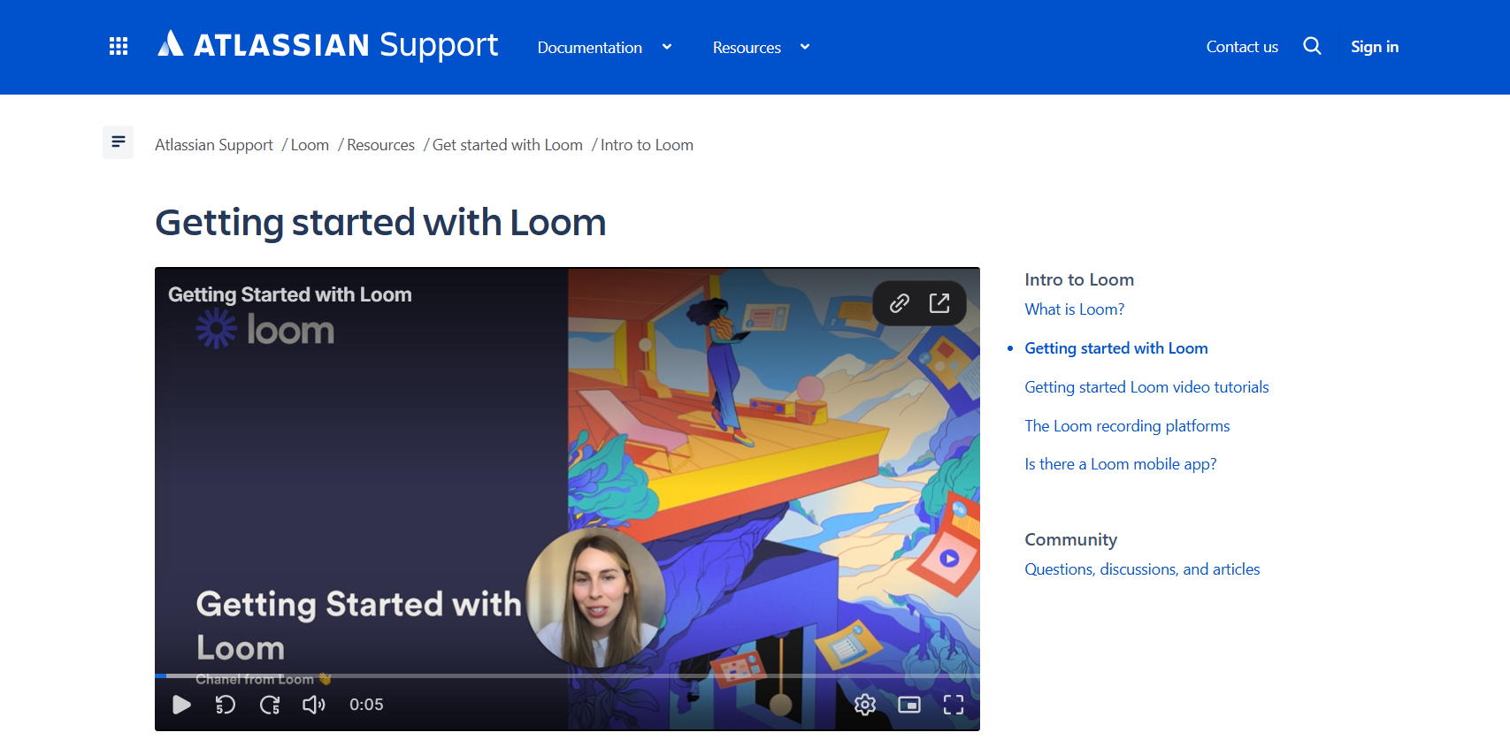Play the Loom video
The image size is (1510, 740).
181,705
